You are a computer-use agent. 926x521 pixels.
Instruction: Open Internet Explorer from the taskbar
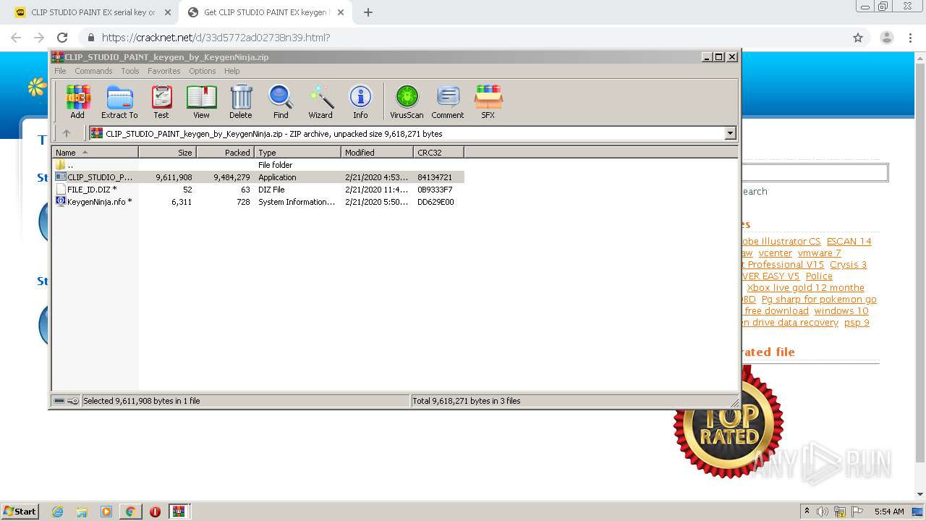[57, 512]
